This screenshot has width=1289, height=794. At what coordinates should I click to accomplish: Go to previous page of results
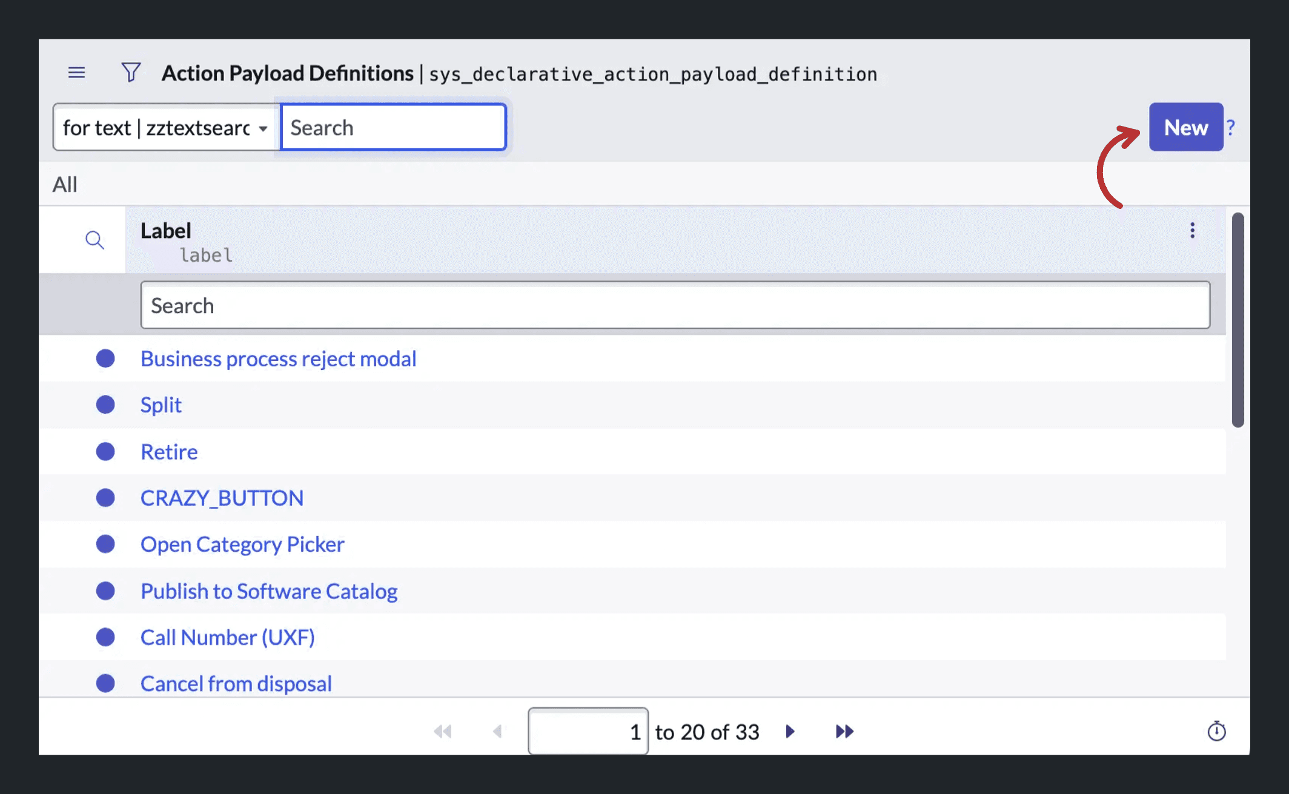tap(497, 731)
